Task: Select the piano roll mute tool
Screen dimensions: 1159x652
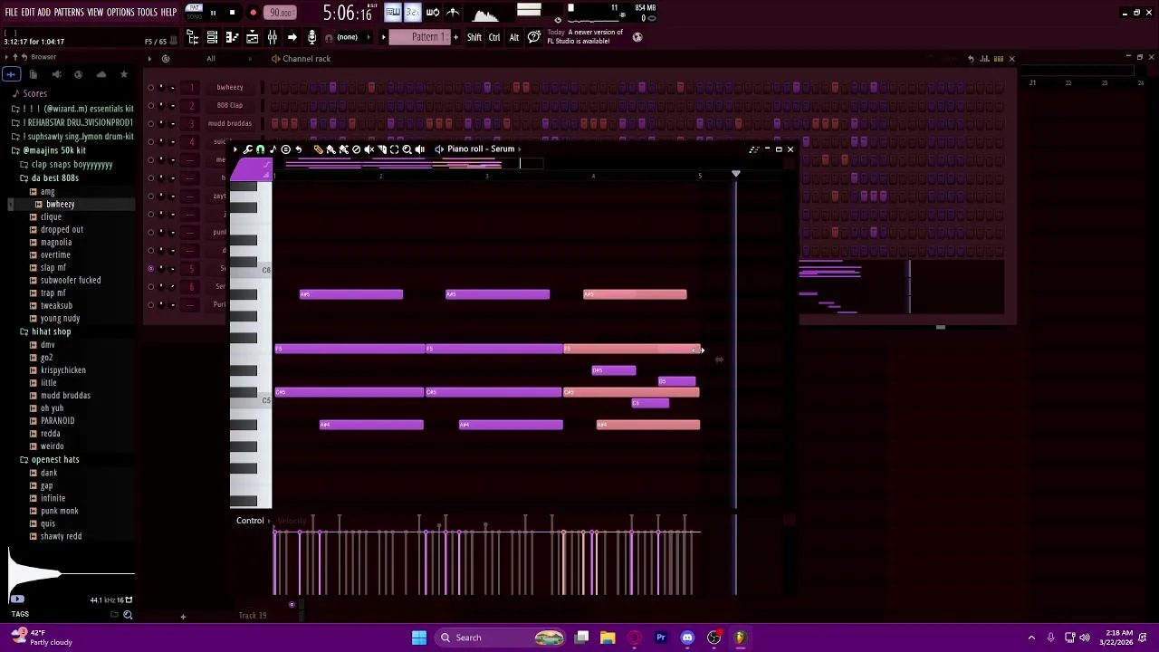Action: [x=369, y=149]
